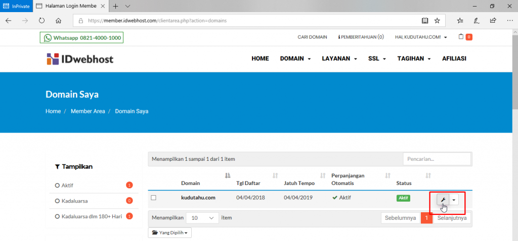Click the Pencarian search field
The height and width of the screenshot is (241, 518).
point(437,159)
